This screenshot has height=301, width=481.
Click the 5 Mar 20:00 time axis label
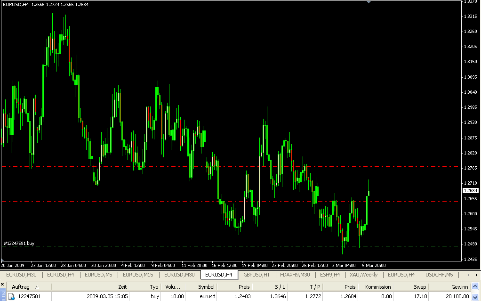(374, 265)
